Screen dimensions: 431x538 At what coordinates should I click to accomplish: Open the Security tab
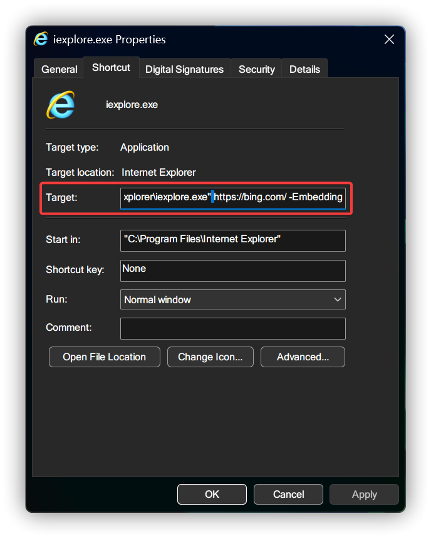pyautogui.click(x=256, y=69)
